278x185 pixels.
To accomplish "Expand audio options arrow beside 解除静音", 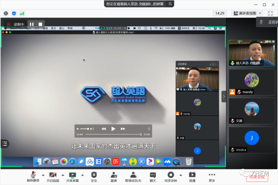I will (43, 175).
